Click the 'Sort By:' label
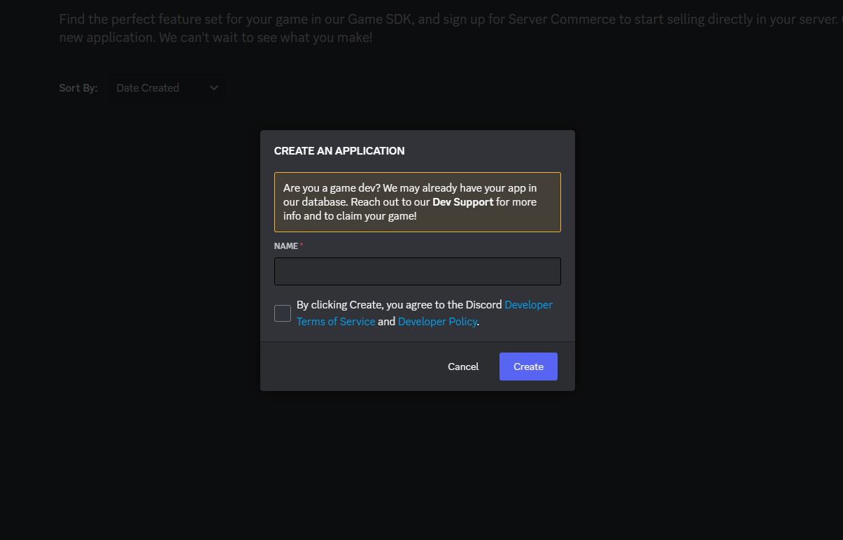The image size is (843, 540). pyautogui.click(x=78, y=88)
